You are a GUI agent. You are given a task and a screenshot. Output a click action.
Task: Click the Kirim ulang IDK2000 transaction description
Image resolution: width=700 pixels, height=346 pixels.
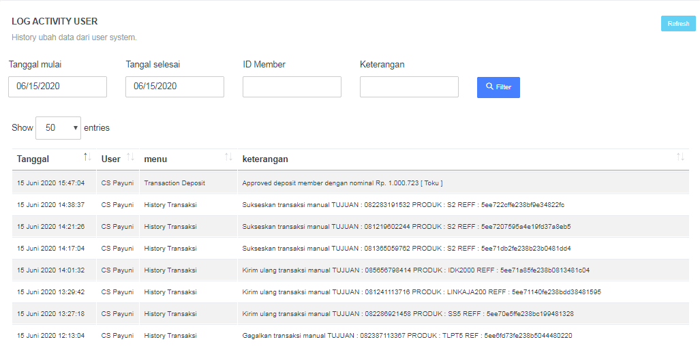[416, 270]
